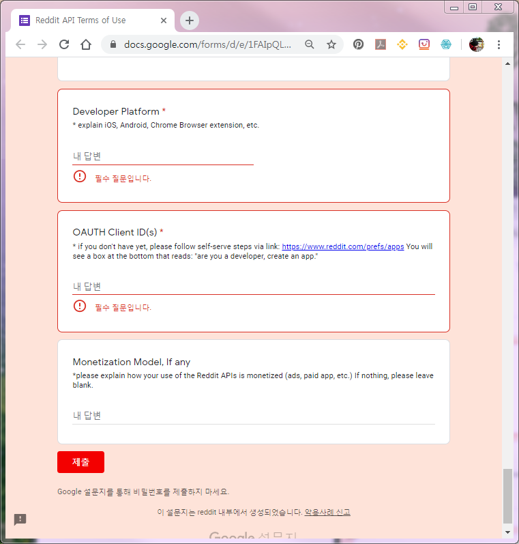
Task: Click the error icon under OAUTH Client ID(s)
Action: point(80,306)
